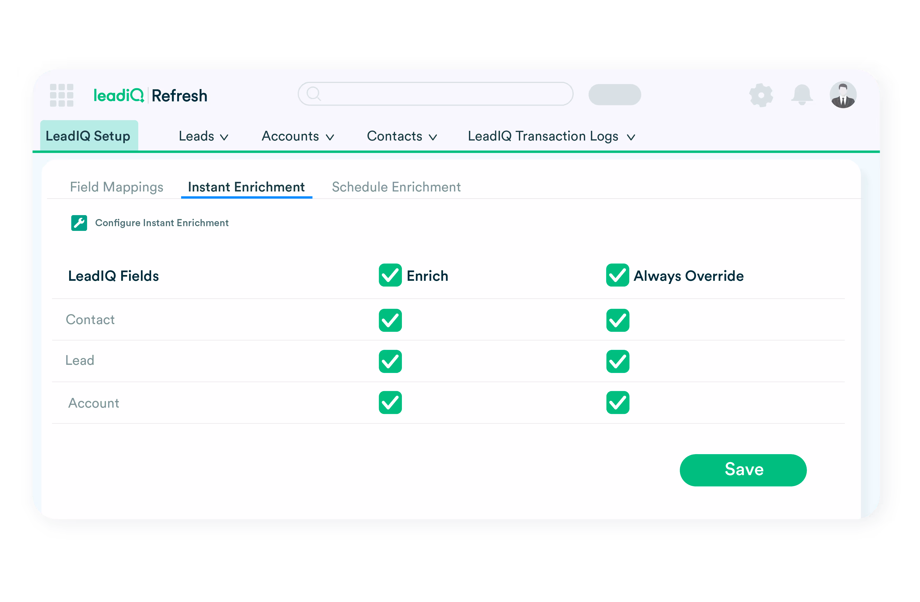This screenshot has width=920, height=602.
Task: Switch to the Field Mappings tab
Action: [117, 187]
